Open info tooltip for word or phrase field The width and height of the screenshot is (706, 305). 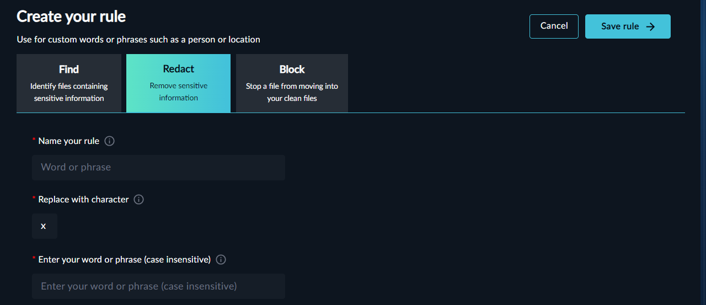click(221, 260)
